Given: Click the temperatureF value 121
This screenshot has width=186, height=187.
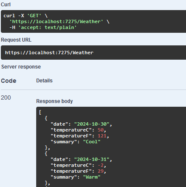Looking at the screenshot, I should point(102,136).
